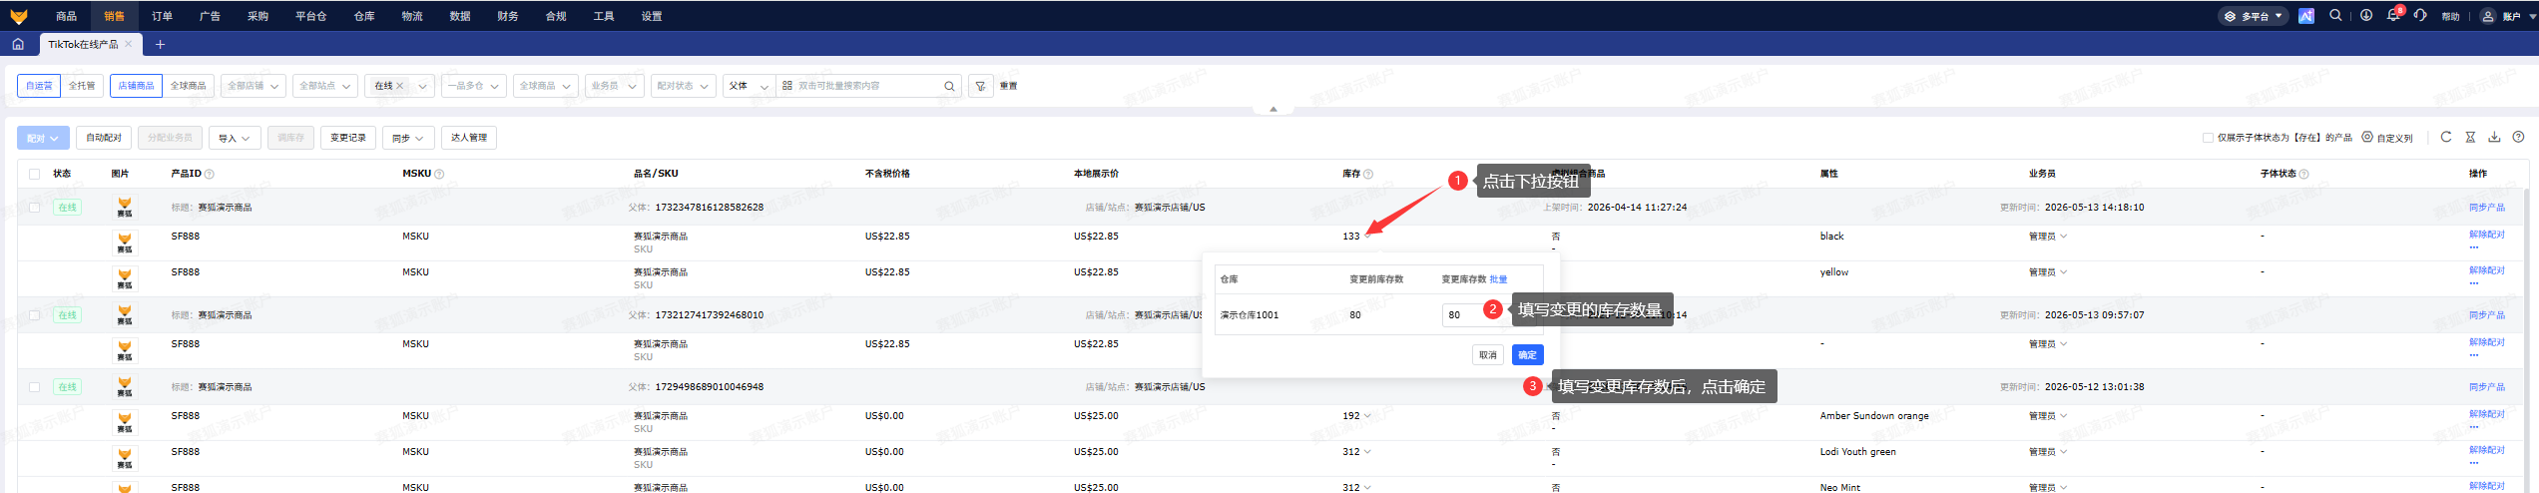2539x493 pixels.
Task: Click the search magnifier in filter bar
Action: [x=949, y=86]
